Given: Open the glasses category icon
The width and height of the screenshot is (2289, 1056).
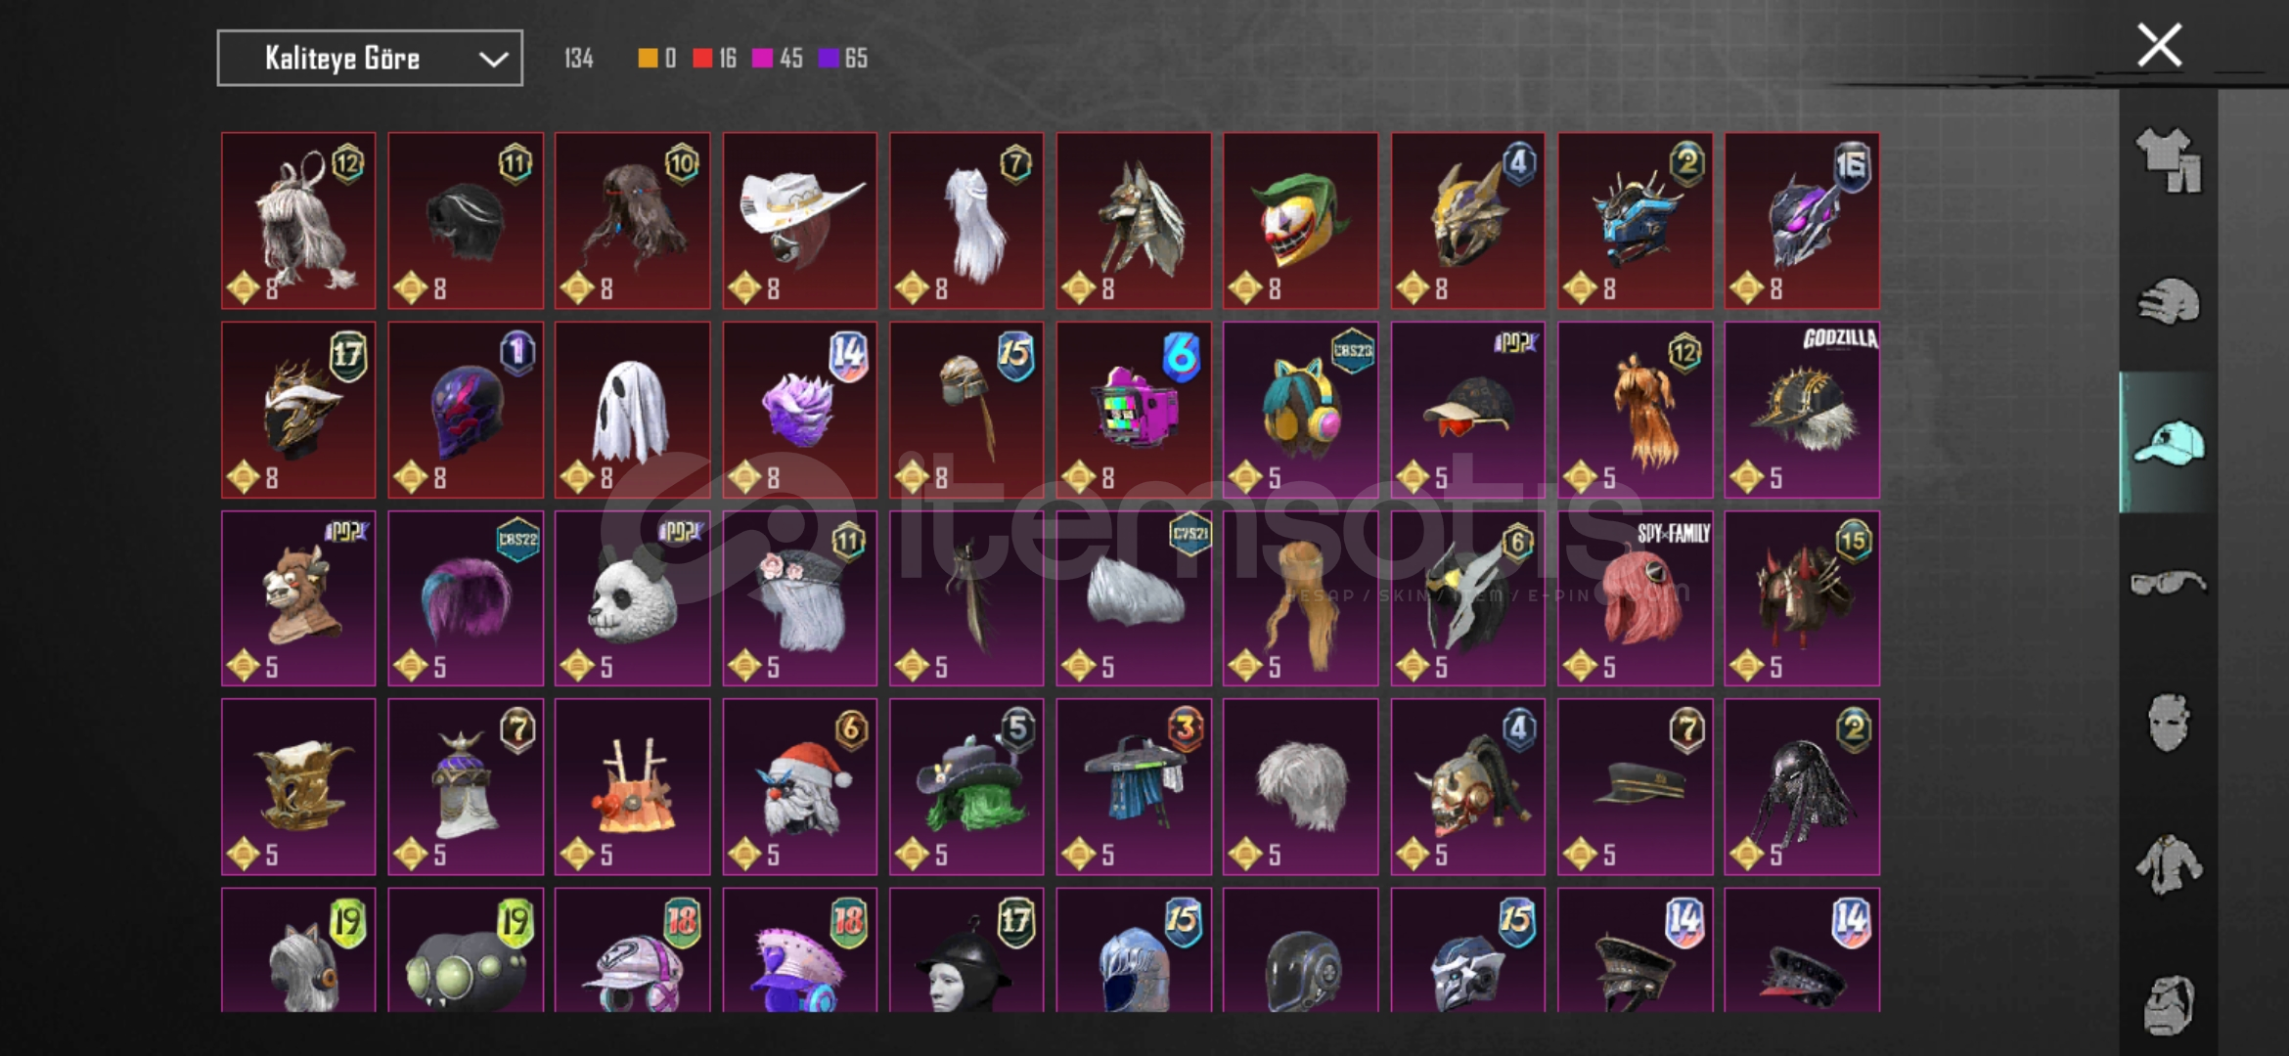Looking at the screenshot, I should (2169, 584).
